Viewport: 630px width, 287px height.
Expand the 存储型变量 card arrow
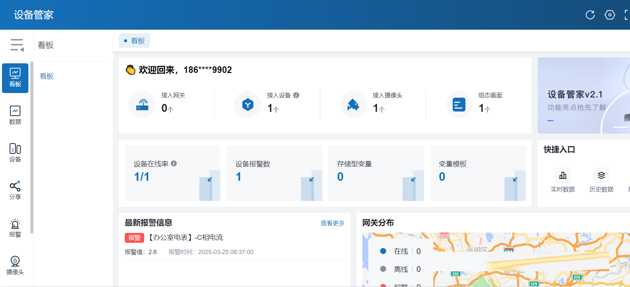click(413, 179)
